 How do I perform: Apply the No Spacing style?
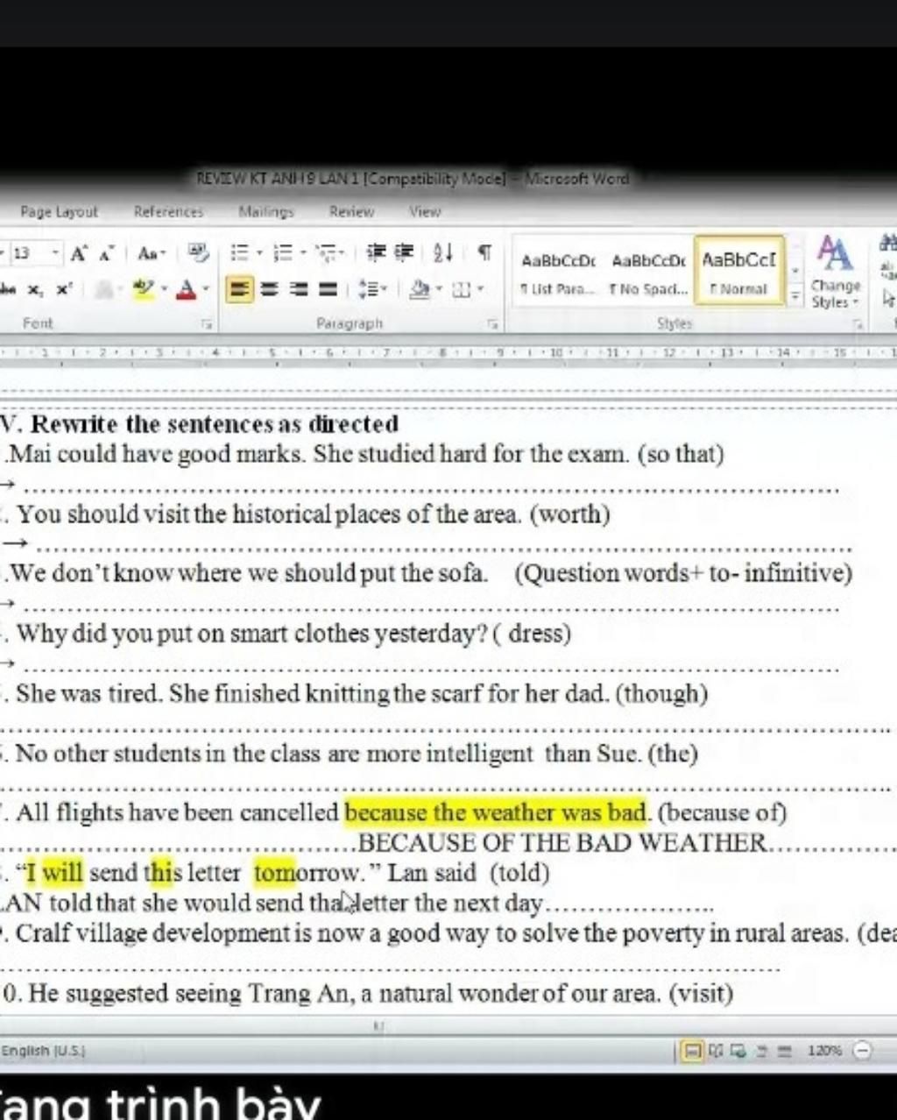[648, 272]
